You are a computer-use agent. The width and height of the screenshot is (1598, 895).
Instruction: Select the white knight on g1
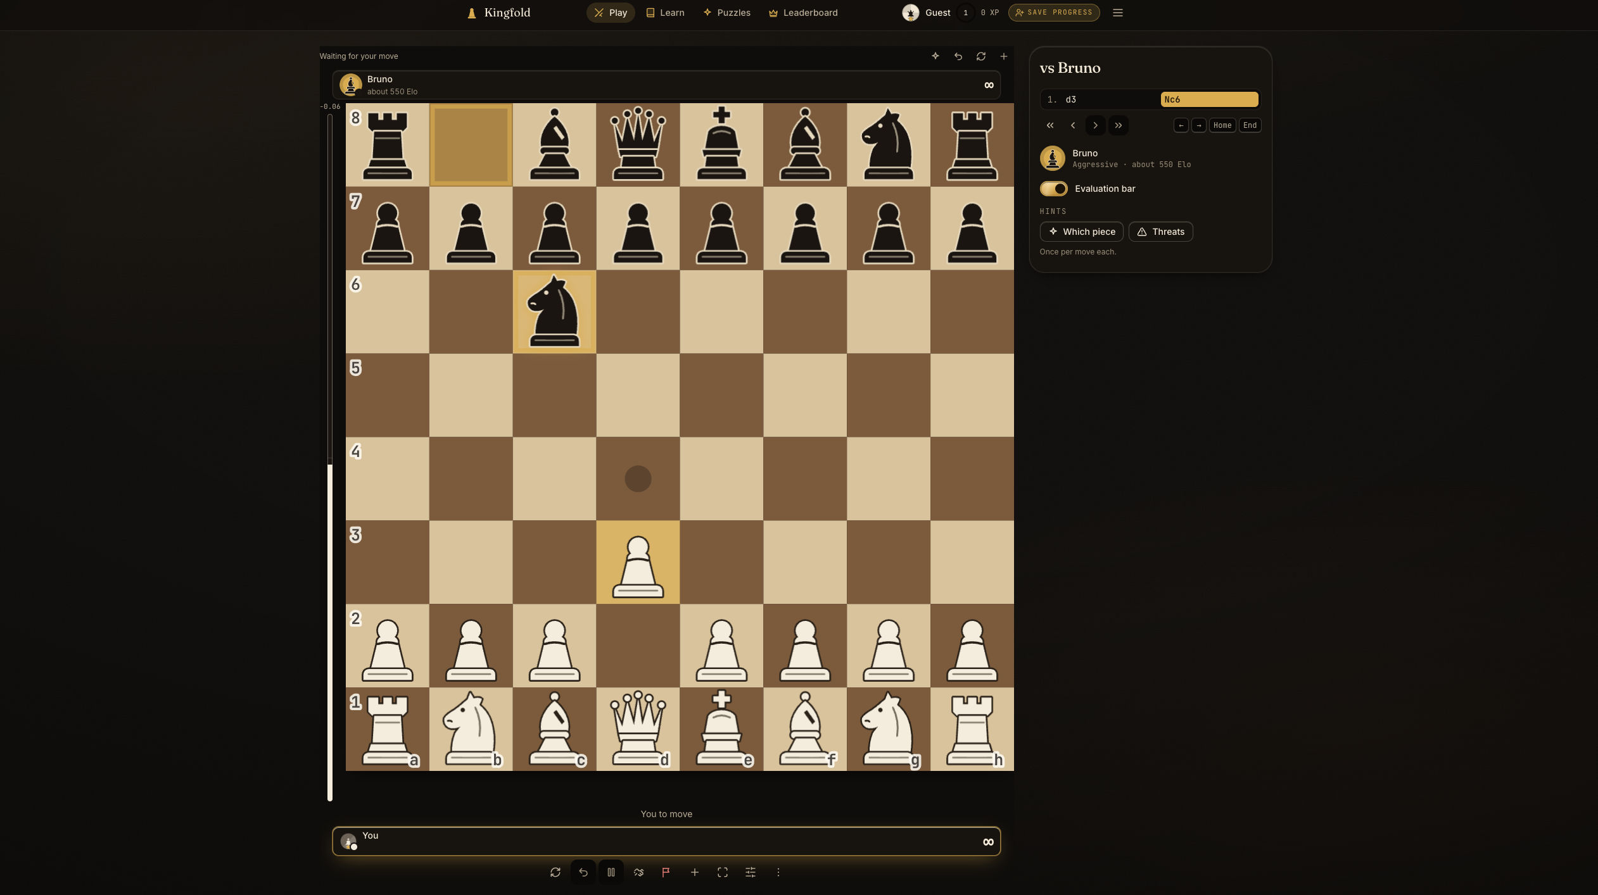[x=888, y=729]
